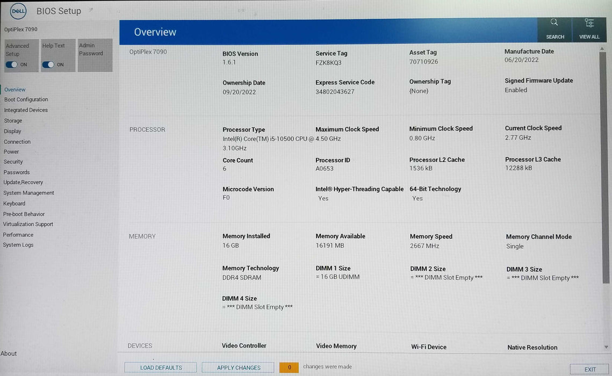The width and height of the screenshot is (612, 376).
Task: Open the Admin Password tile
Action: point(95,55)
